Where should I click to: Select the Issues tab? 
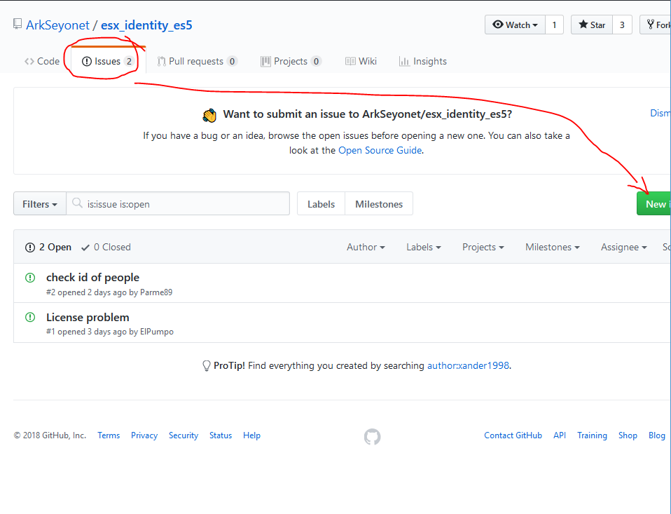point(107,61)
